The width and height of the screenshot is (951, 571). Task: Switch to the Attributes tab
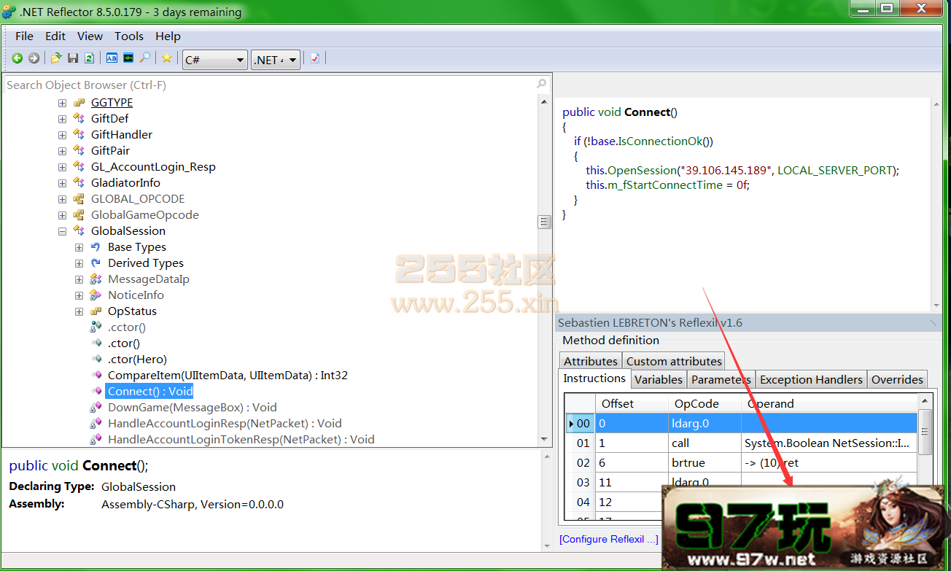591,361
